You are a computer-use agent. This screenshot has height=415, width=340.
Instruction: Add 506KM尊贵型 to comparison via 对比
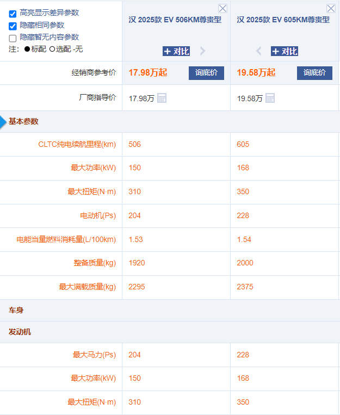pyautogui.click(x=176, y=51)
